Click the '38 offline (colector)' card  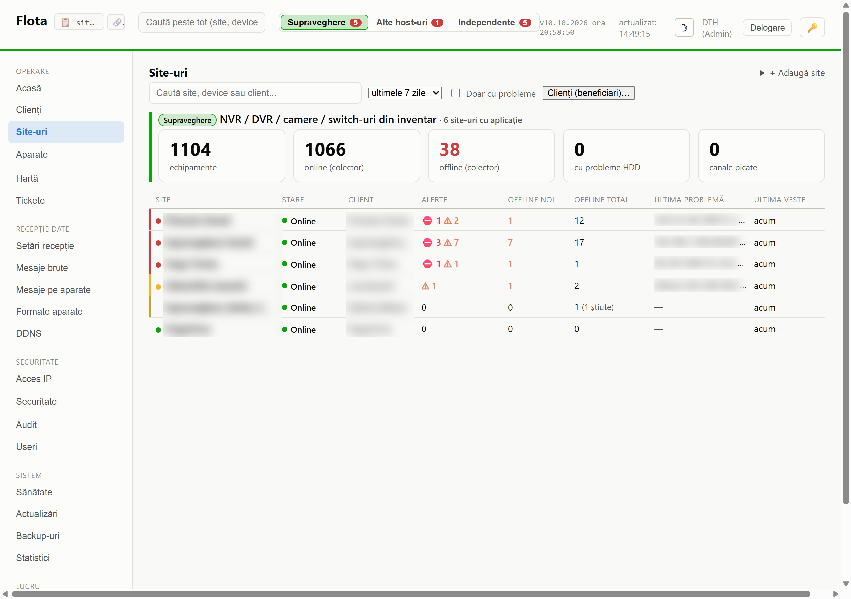(x=491, y=156)
